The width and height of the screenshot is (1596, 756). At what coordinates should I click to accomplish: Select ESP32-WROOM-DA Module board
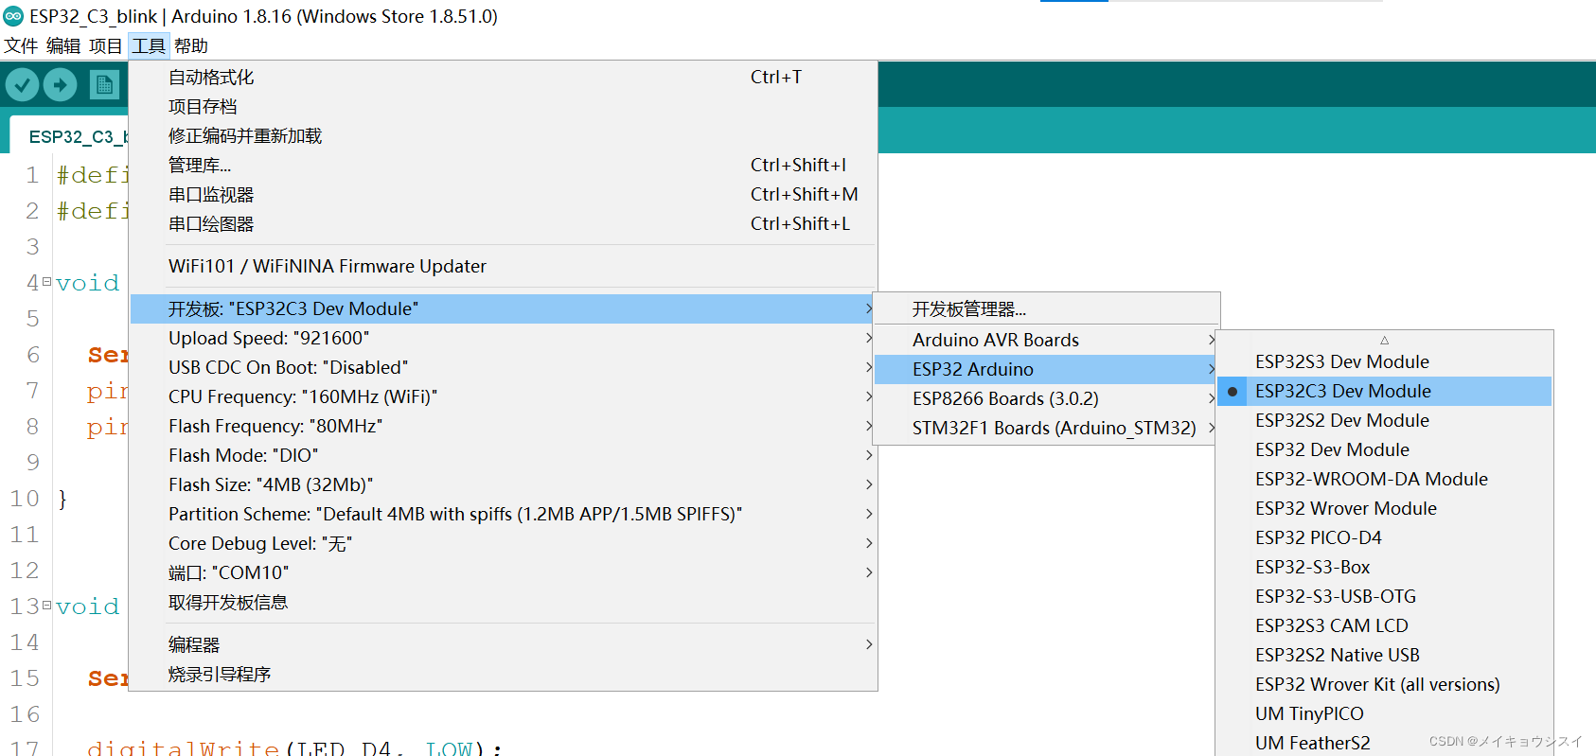[x=1384, y=479]
